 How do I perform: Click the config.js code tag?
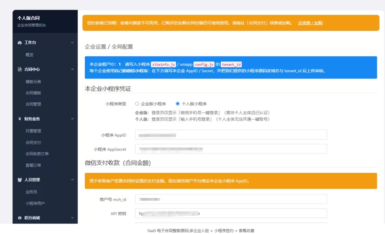coord(204,64)
